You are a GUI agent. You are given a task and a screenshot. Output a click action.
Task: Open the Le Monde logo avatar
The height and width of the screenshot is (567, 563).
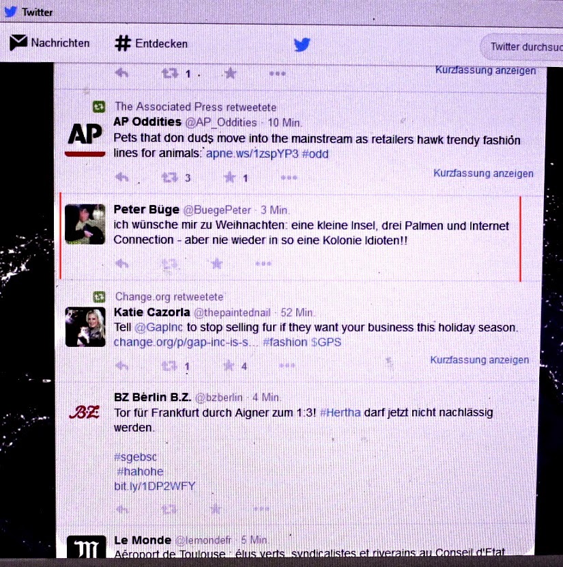[x=86, y=547]
